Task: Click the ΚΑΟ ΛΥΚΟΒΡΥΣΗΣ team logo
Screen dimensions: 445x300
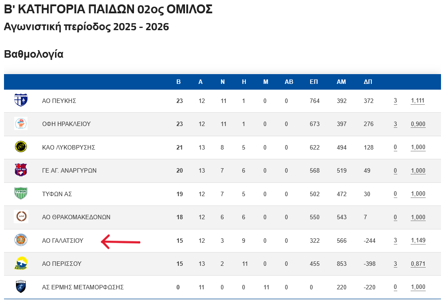Action: click(21, 147)
